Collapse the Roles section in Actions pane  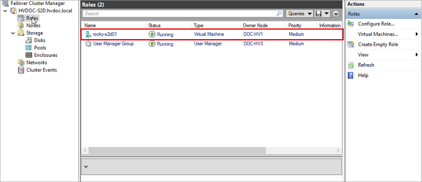point(416,14)
